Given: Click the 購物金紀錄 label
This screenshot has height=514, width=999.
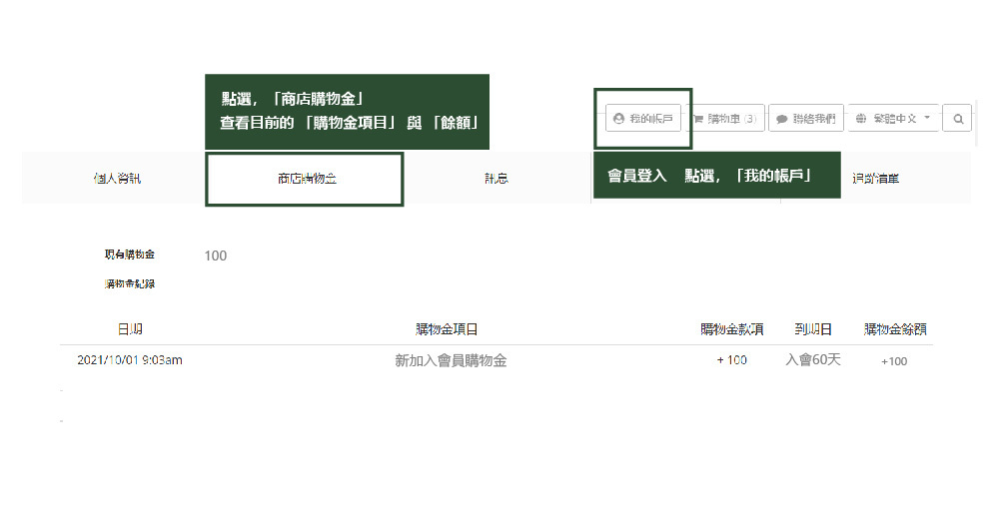Looking at the screenshot, I should [x=129, y=283].
